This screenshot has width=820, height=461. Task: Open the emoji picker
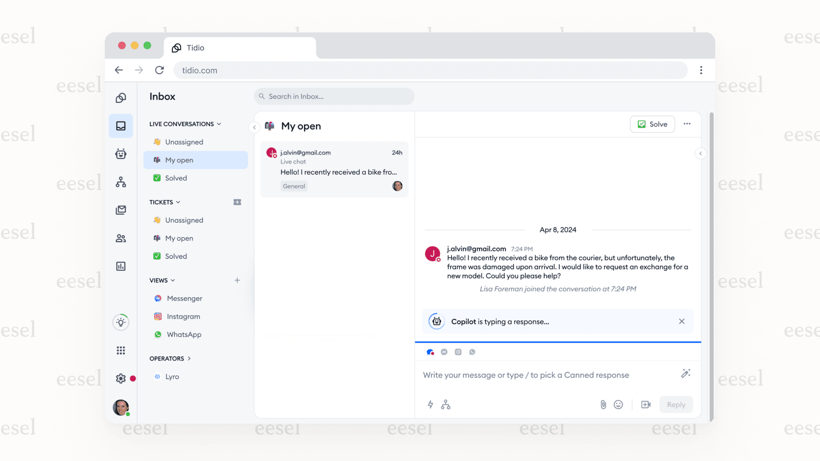(618, 404)
